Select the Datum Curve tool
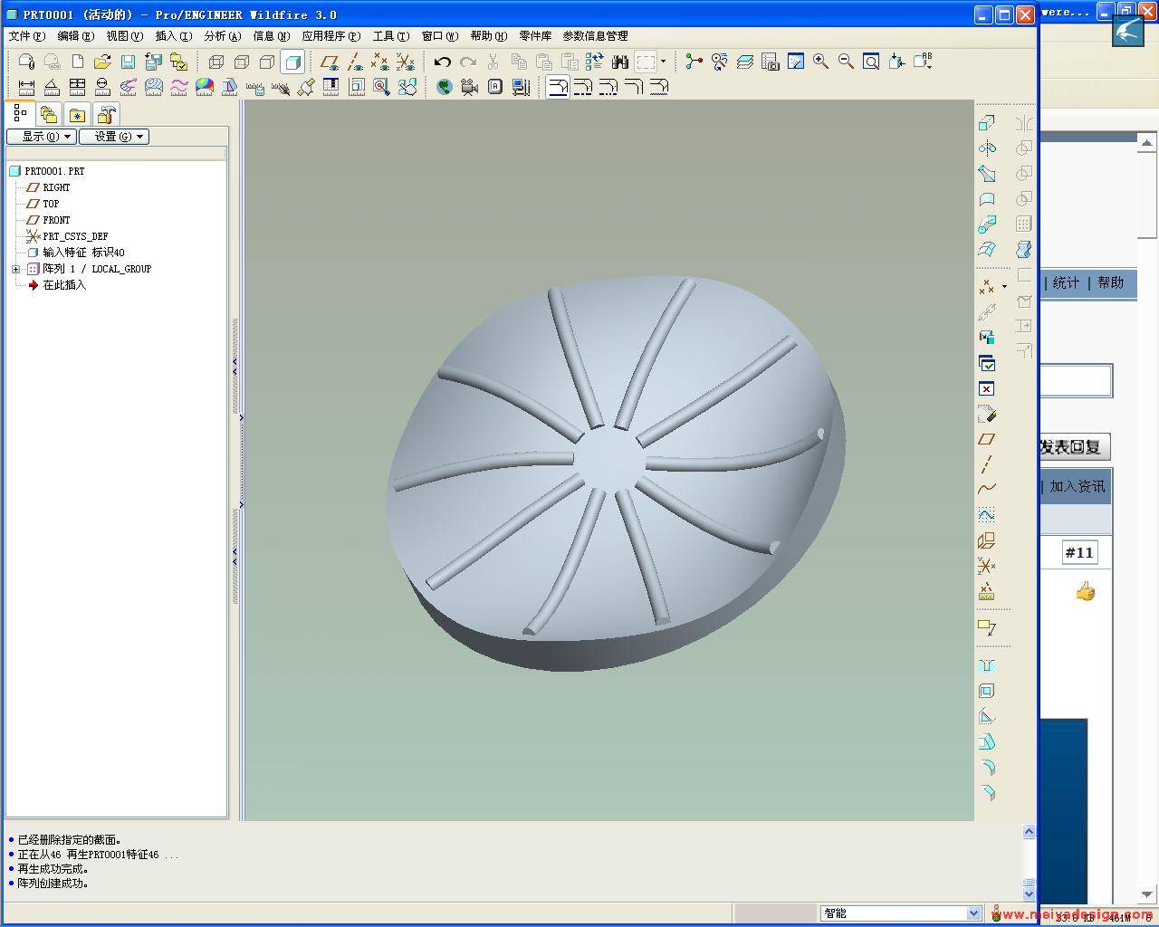 (x=987, y=490)
